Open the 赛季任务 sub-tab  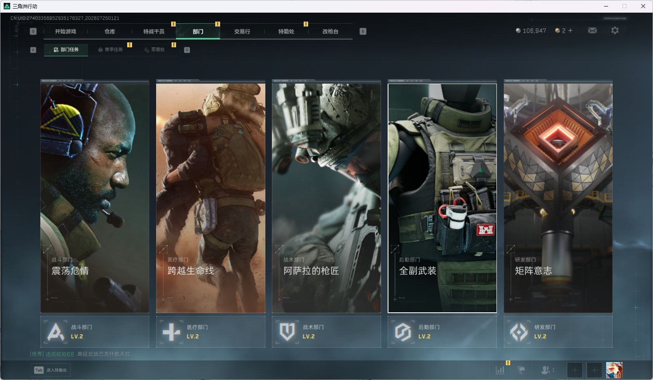[x=110, y=50]
